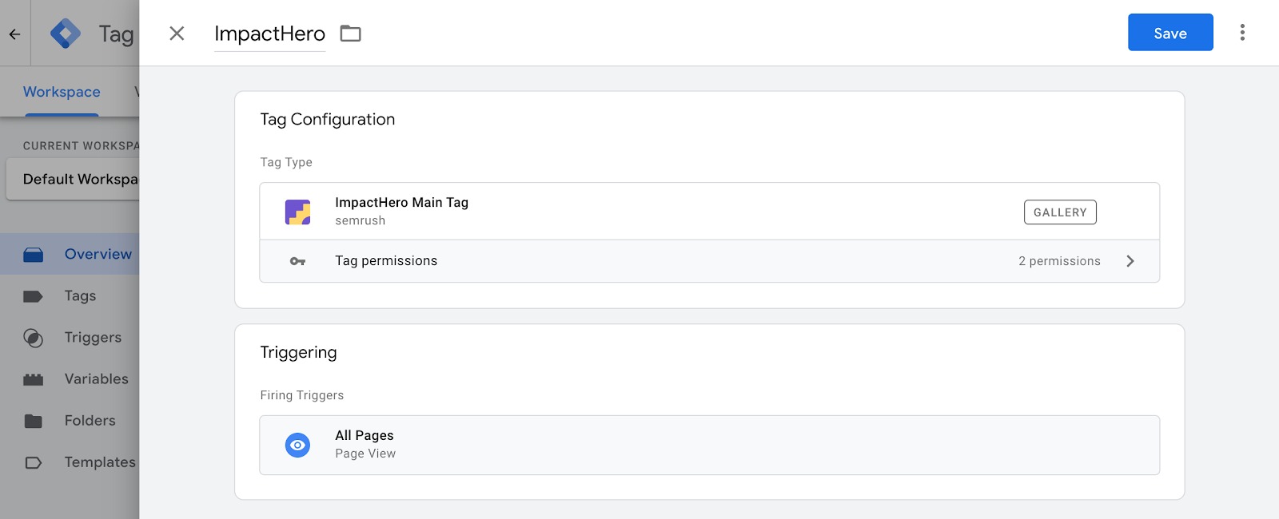Click the folder icon next to ImpactHero
1279x519 pixels.
click(x=350, y=33)
